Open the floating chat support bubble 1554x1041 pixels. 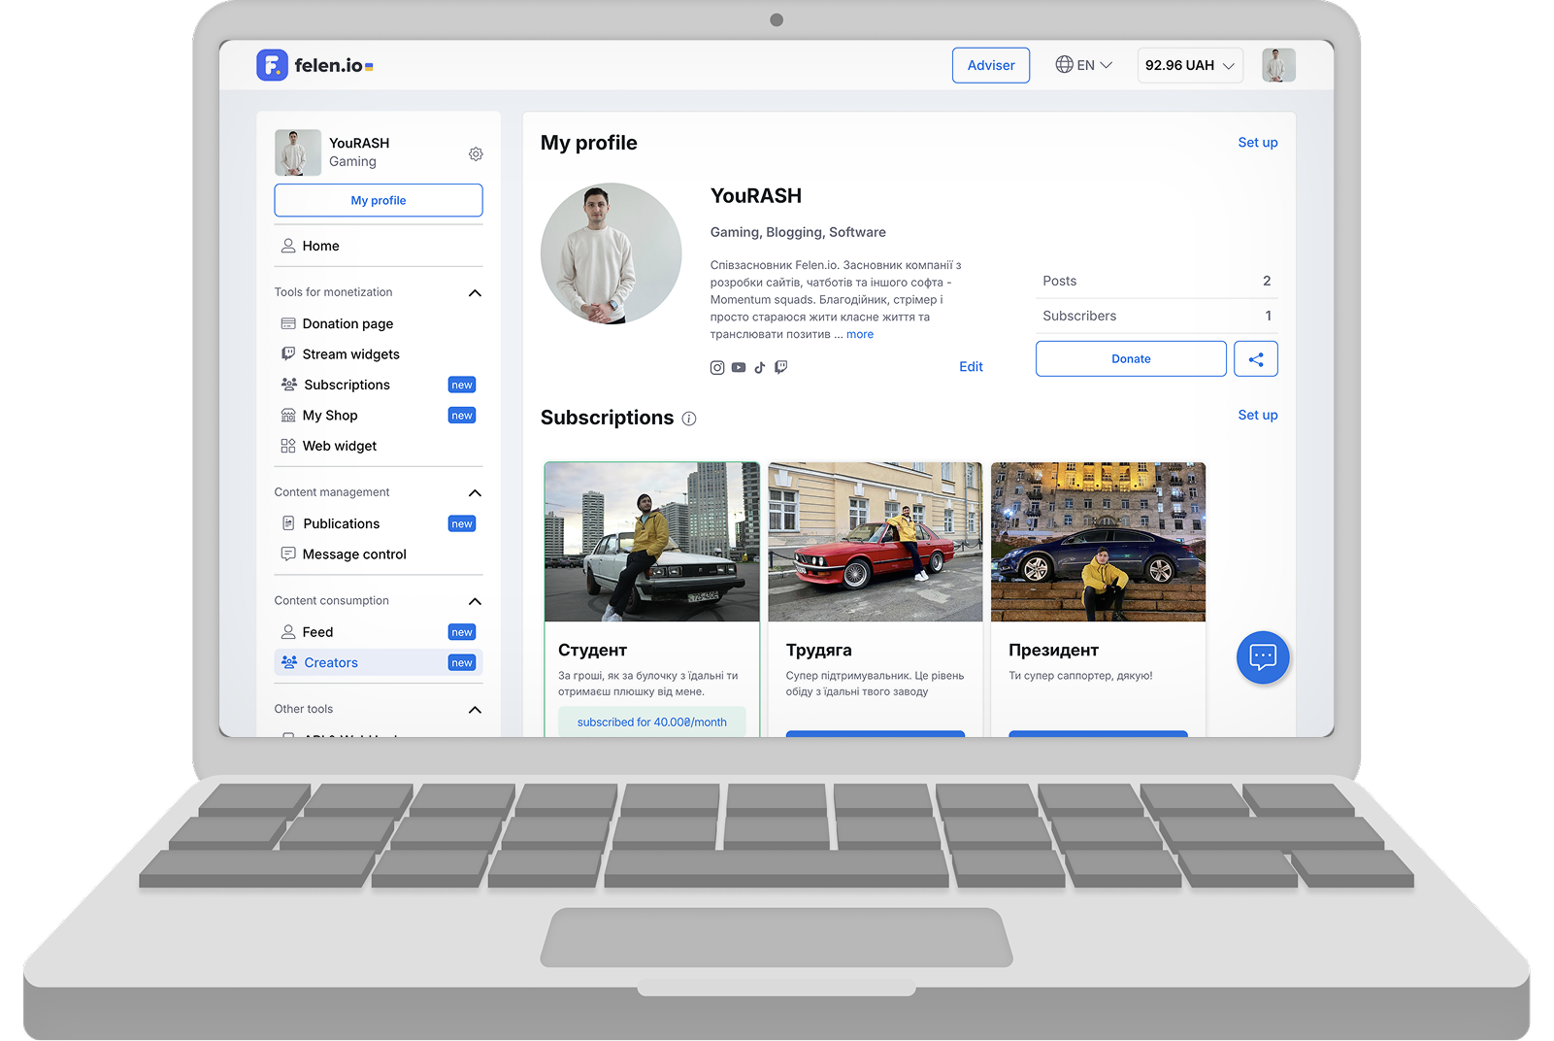click(1262, 657)
